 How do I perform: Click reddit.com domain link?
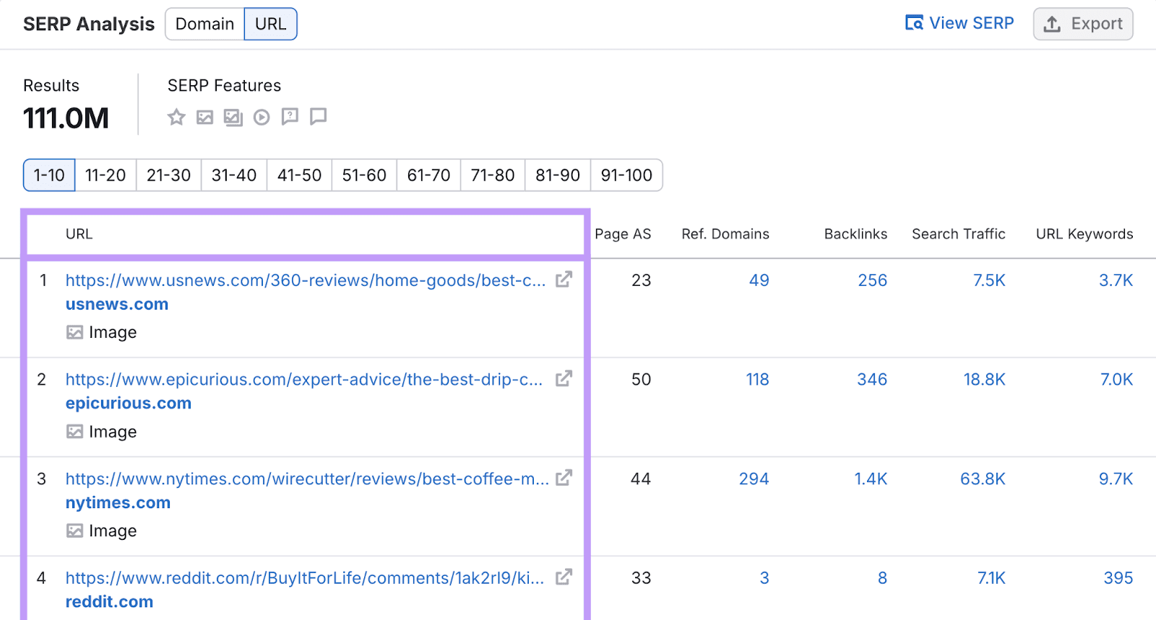pos(110,601)
